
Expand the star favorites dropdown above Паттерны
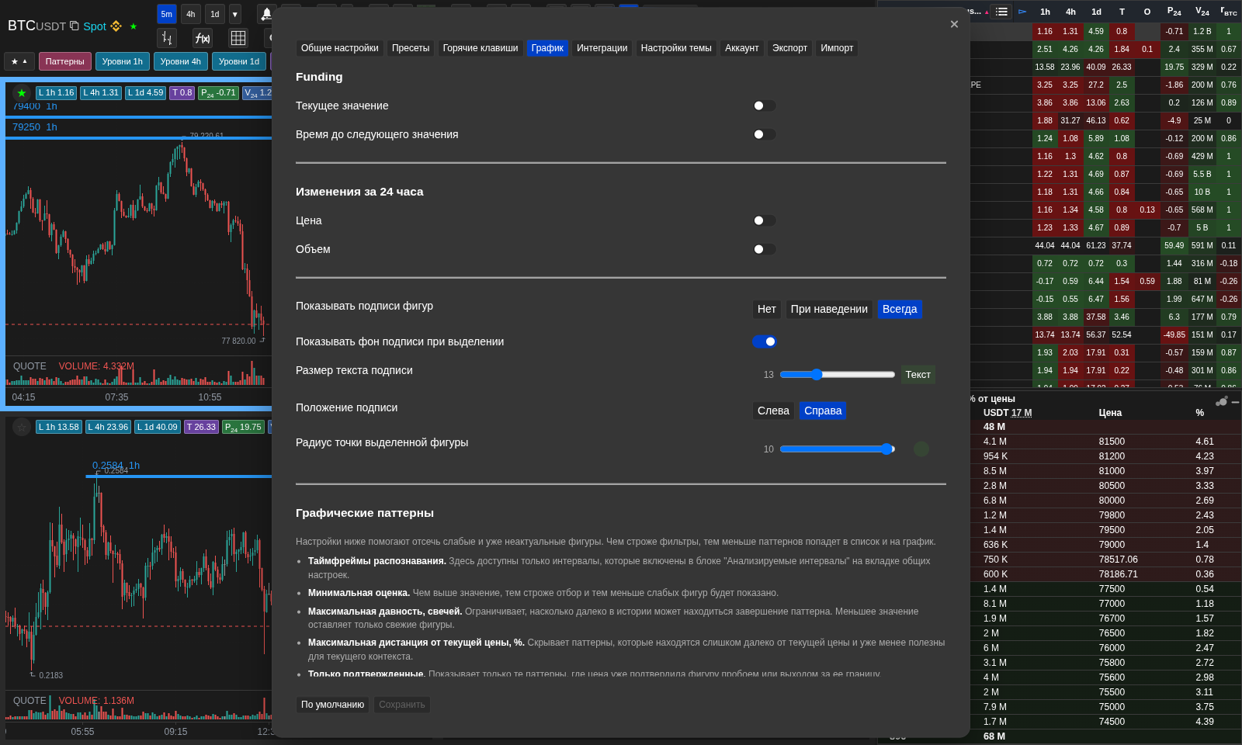(x=19, y=61)
